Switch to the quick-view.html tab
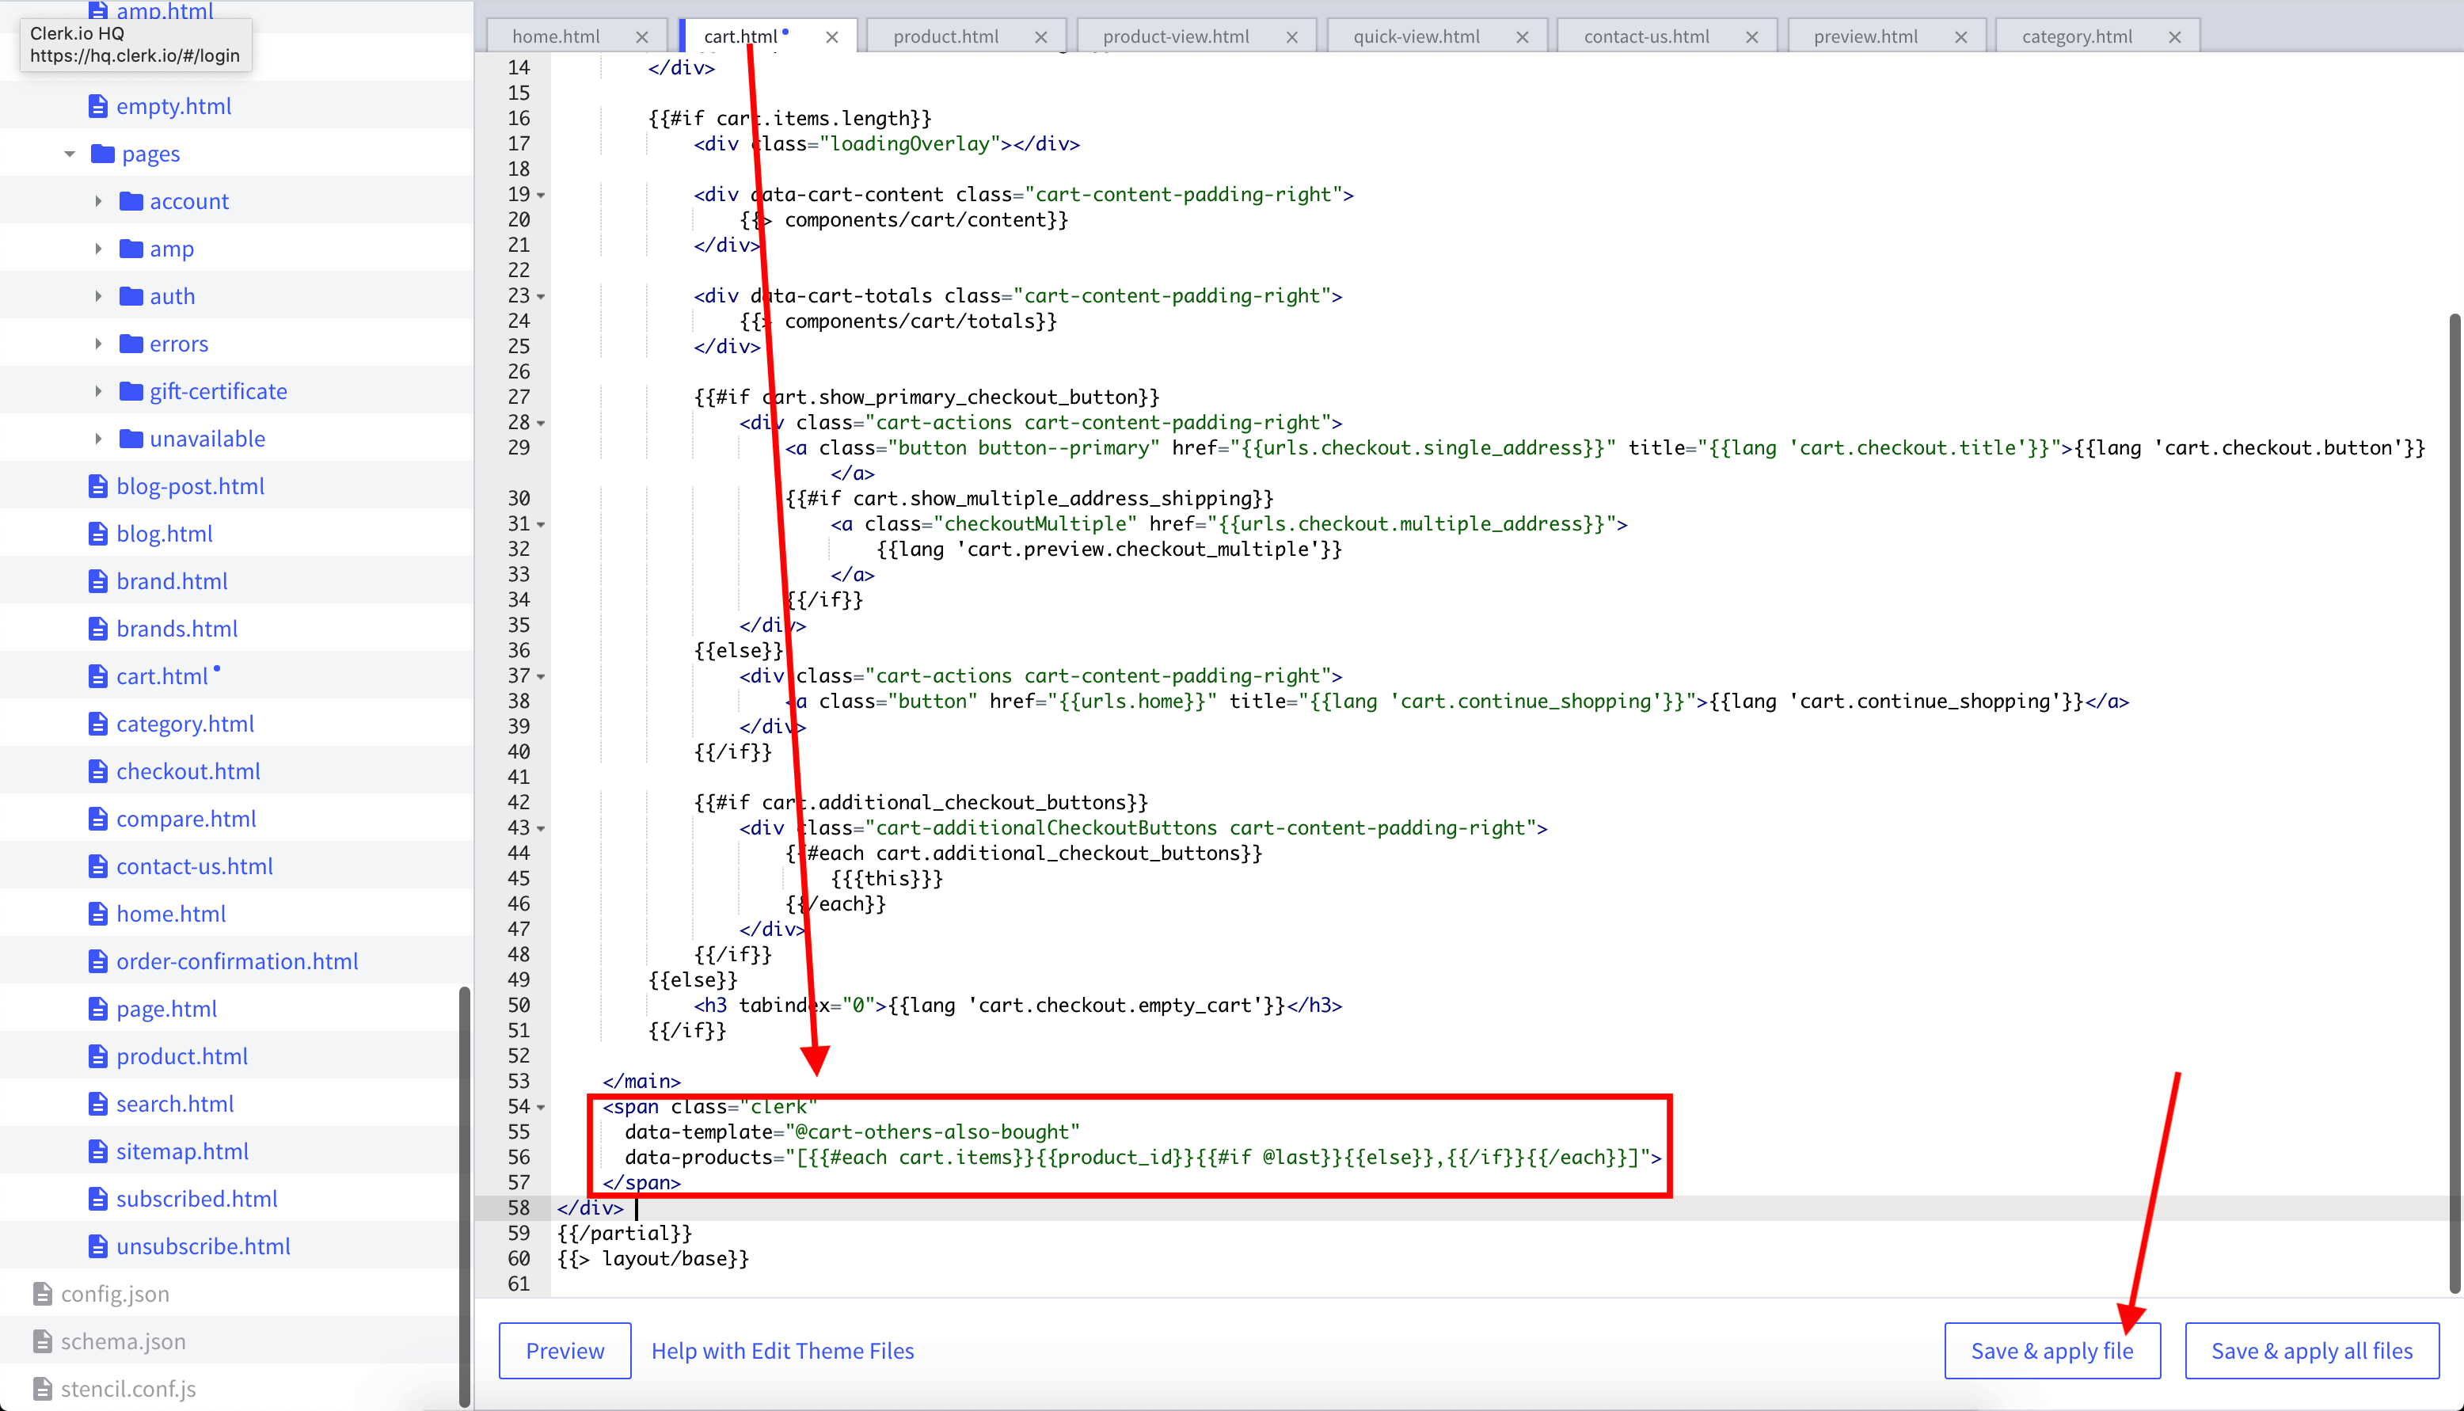The image size is (2464, 1411). [x=1416, y=37]
